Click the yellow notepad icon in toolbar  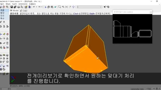click(26, 7)
